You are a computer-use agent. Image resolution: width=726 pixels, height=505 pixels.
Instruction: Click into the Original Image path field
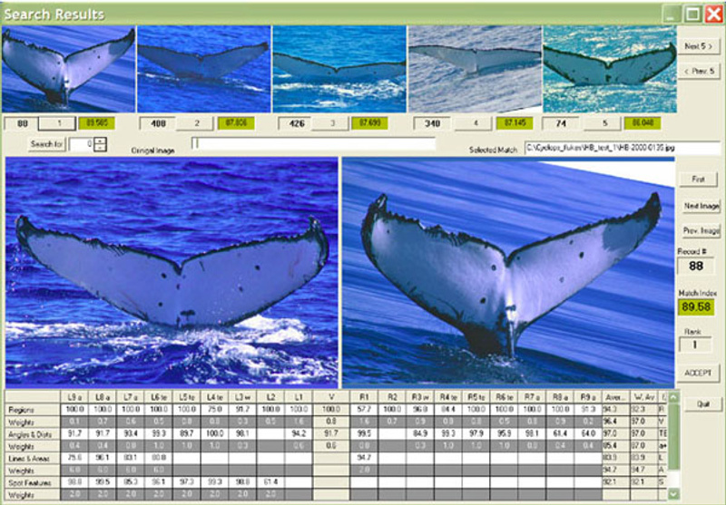click(313, 144)
